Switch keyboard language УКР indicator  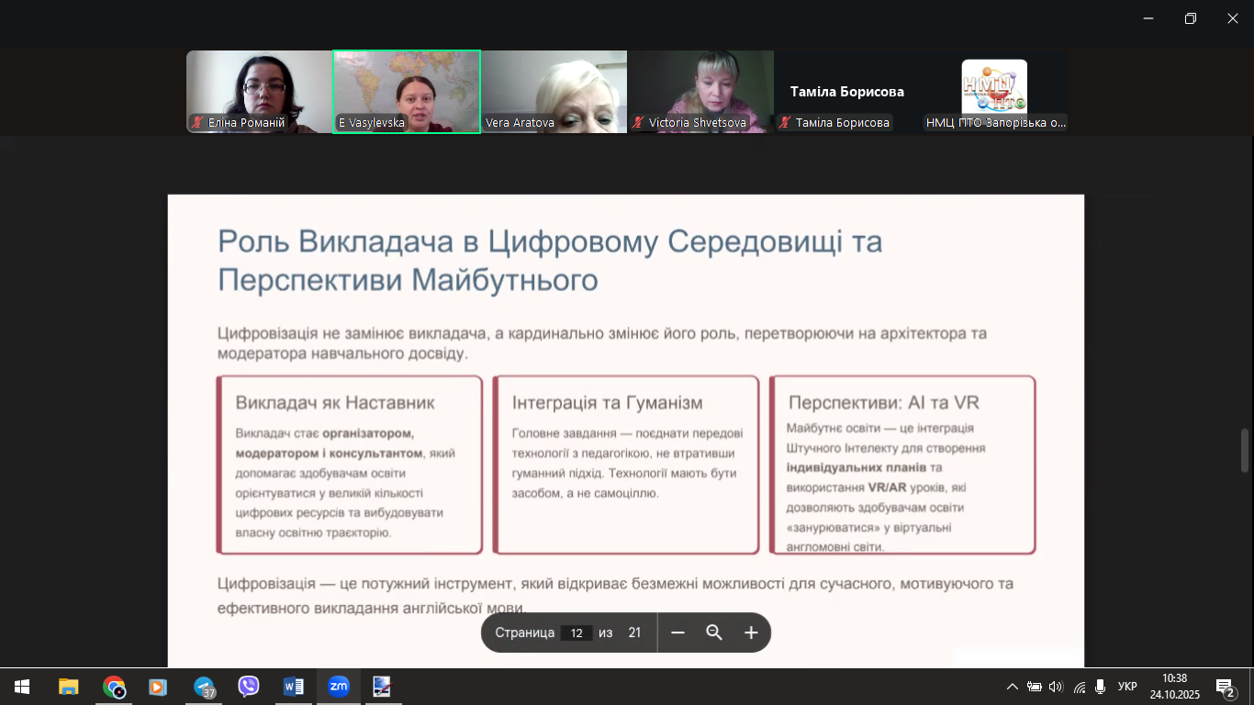(x=1127, y=687)
